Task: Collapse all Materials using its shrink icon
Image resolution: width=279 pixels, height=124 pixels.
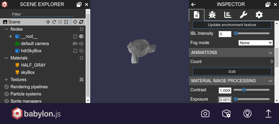Action: pos(81,58)
